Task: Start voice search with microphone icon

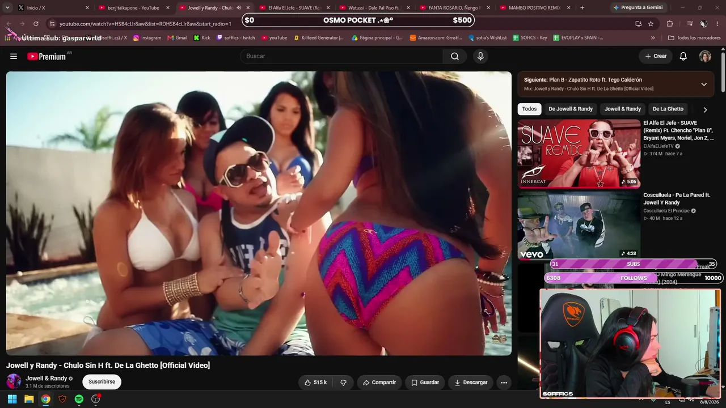Action: (480, 56)
